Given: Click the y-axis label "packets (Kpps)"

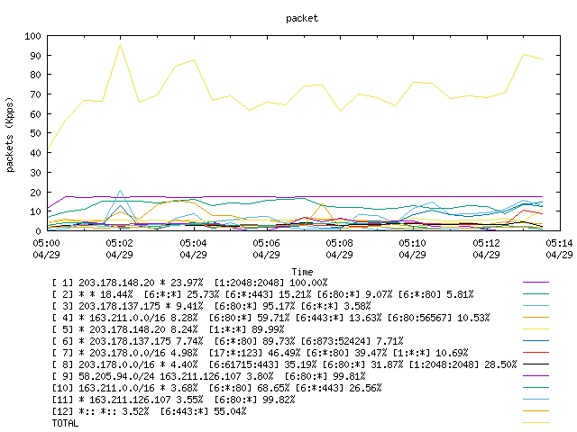Looking at the screenshot, I should (x=10, y=134).
